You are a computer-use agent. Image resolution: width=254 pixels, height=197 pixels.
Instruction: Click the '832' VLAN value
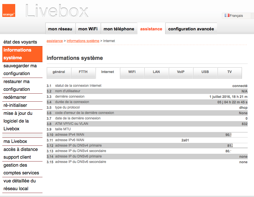(x=245, y=124)
